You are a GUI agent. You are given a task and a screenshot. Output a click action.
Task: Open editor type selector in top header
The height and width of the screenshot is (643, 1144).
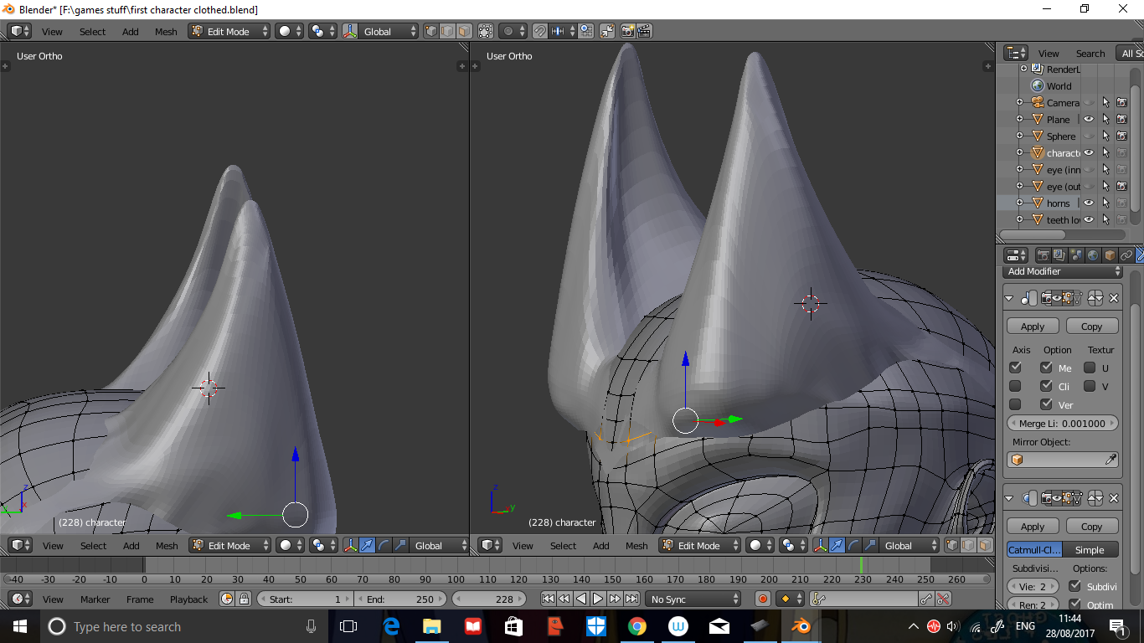[x=20, y=31]
